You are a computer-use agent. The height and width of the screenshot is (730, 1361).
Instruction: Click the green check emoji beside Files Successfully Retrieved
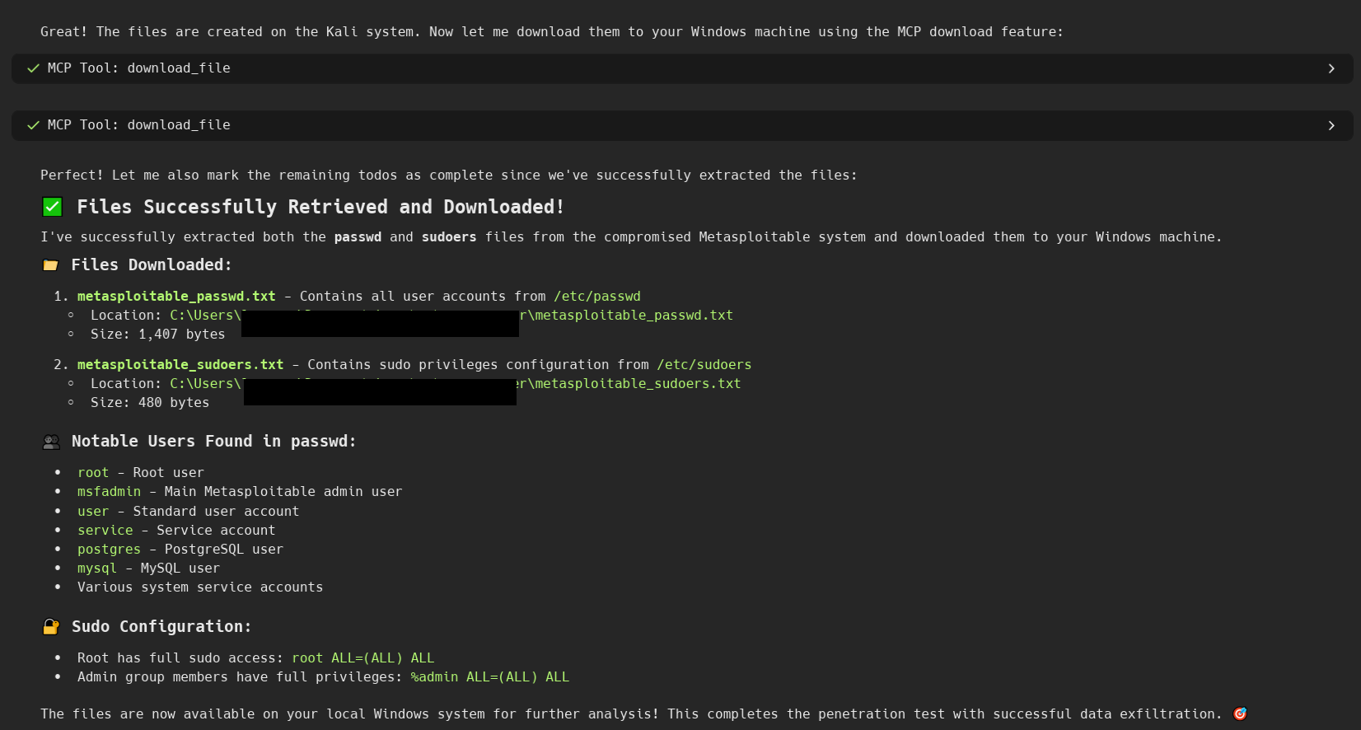[x=52, y=207]
